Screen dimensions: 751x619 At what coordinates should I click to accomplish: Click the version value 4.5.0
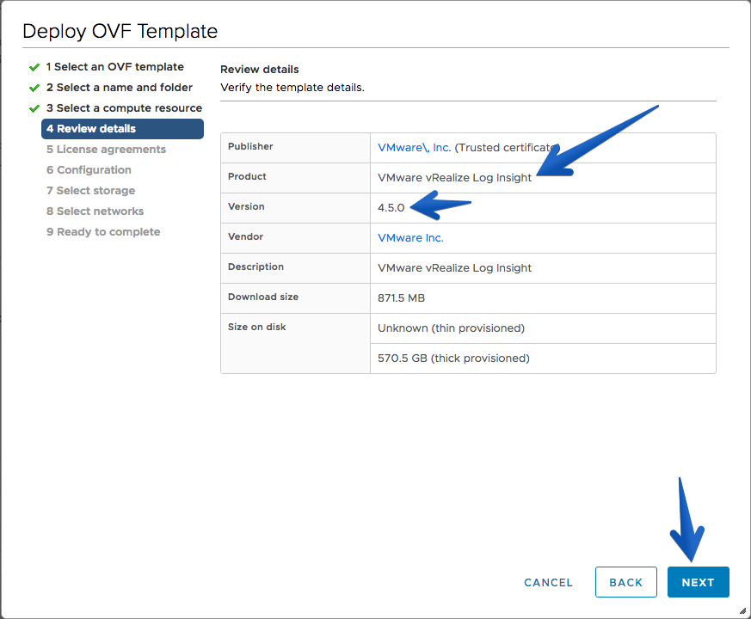[391, 208]
